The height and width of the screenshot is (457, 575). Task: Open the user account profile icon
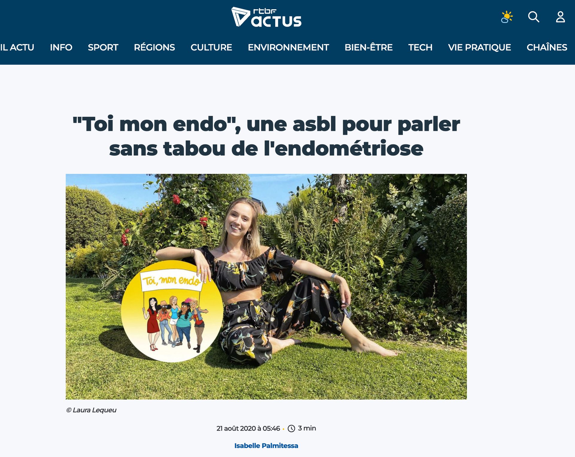click(560, 17)
